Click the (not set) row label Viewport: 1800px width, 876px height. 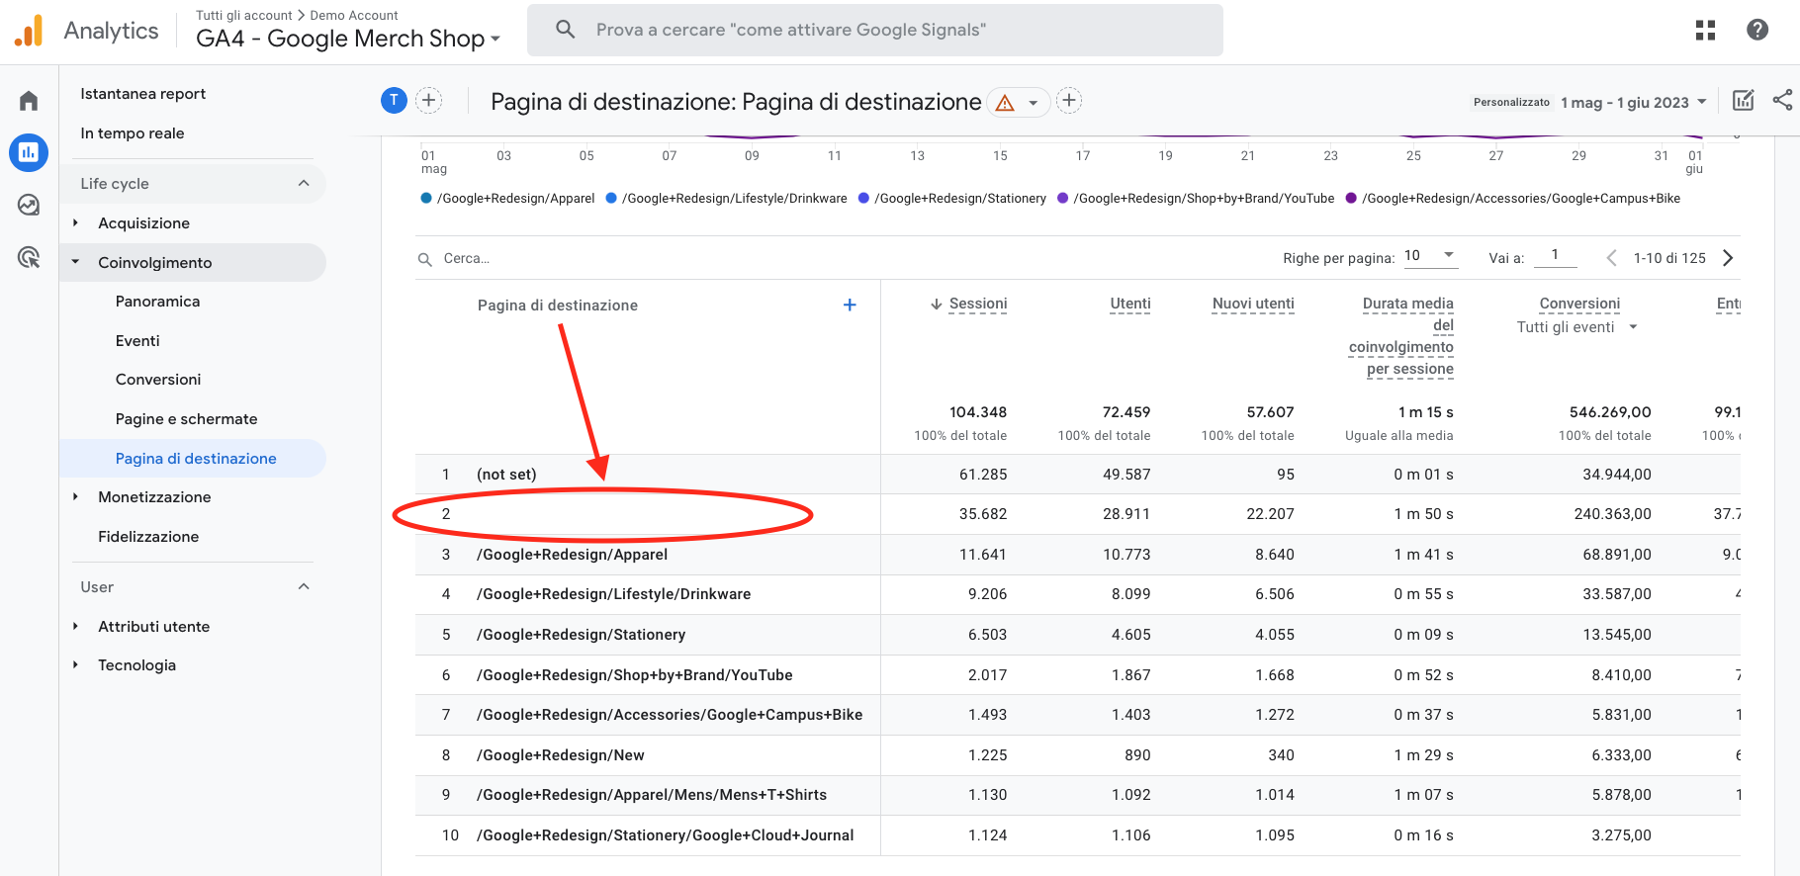coord(506,475)
